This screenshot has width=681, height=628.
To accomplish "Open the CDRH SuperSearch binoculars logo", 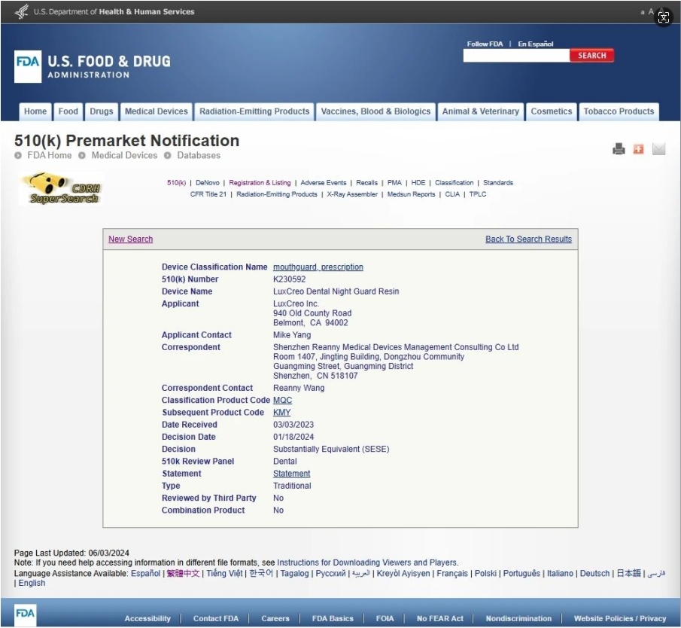I will click(x=61, y=189).
